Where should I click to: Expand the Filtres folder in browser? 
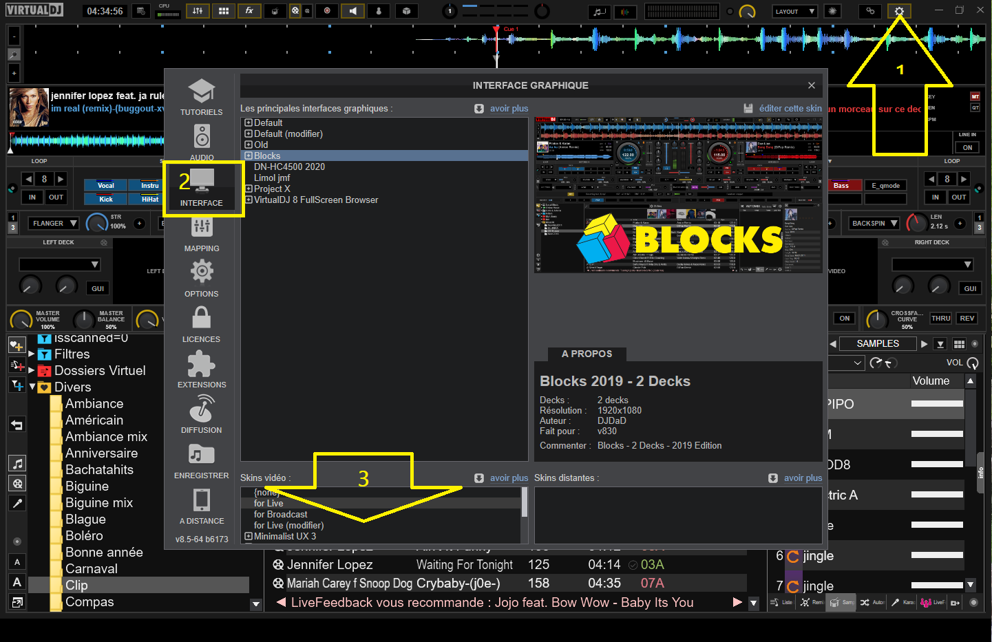coord(32,354)
